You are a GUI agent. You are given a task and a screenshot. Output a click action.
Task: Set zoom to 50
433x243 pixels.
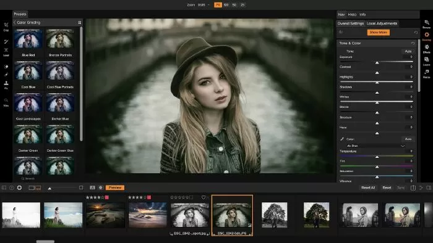click(x=234, y=5)
